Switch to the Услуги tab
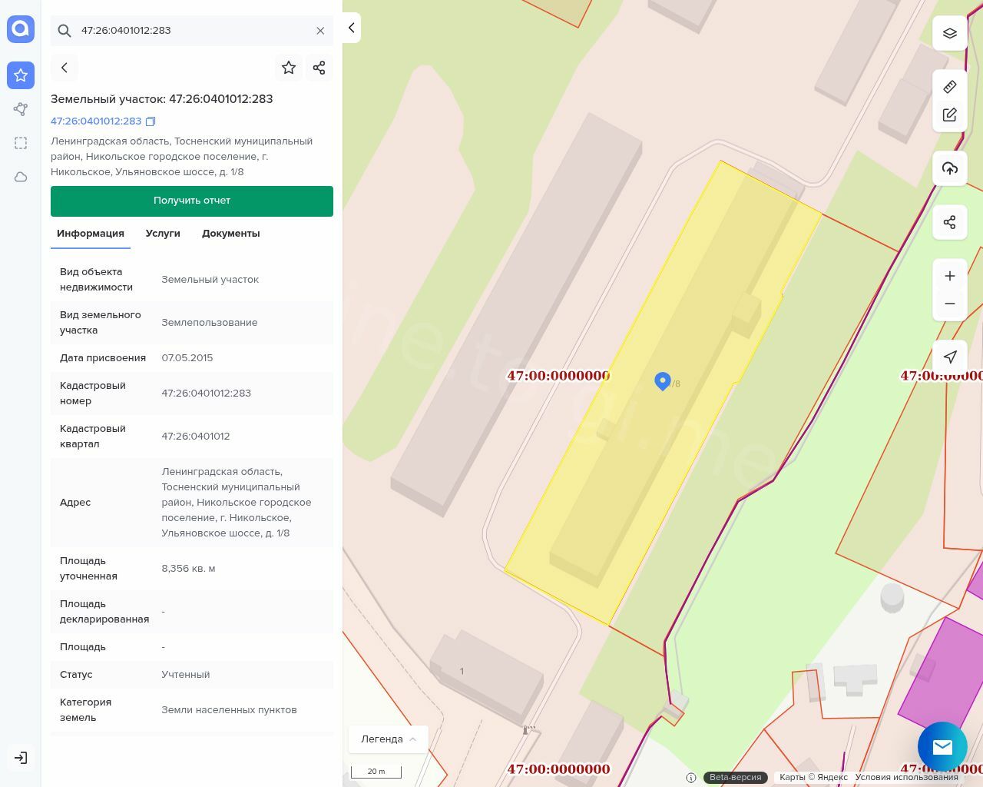 [x=163, y=234]
